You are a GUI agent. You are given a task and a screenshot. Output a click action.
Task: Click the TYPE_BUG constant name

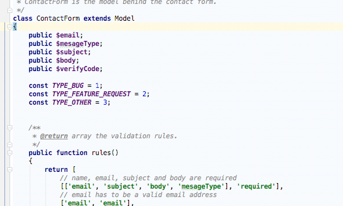(68, 86)
